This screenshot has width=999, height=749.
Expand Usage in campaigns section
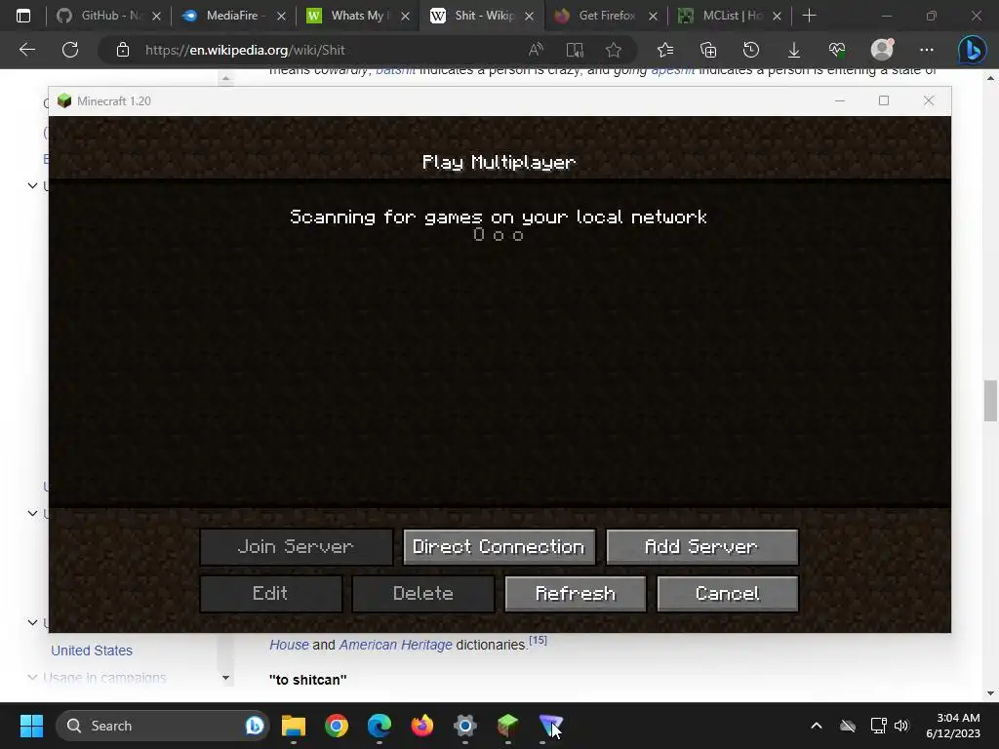coord(32,678)
